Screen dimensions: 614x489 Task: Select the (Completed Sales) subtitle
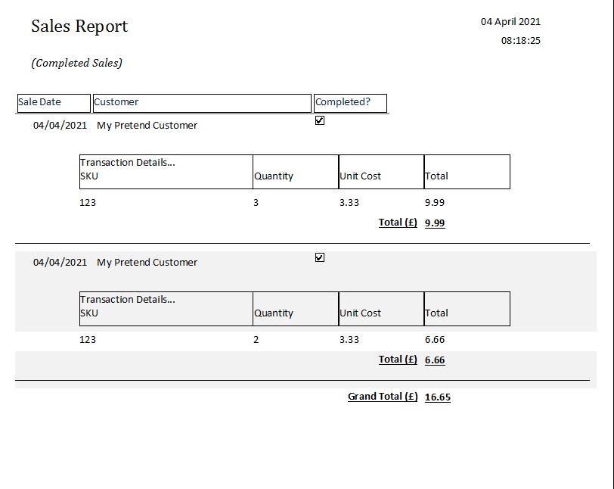(x=76, y=63)
